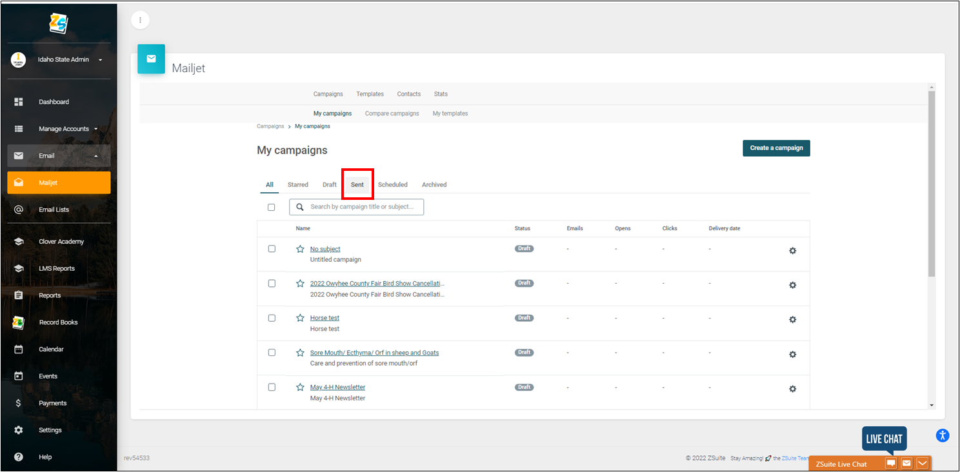
Task: Switch to the Sent tab
Action: point(357,184)
